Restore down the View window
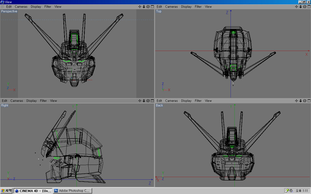311x194 pixels. (304, 2)
